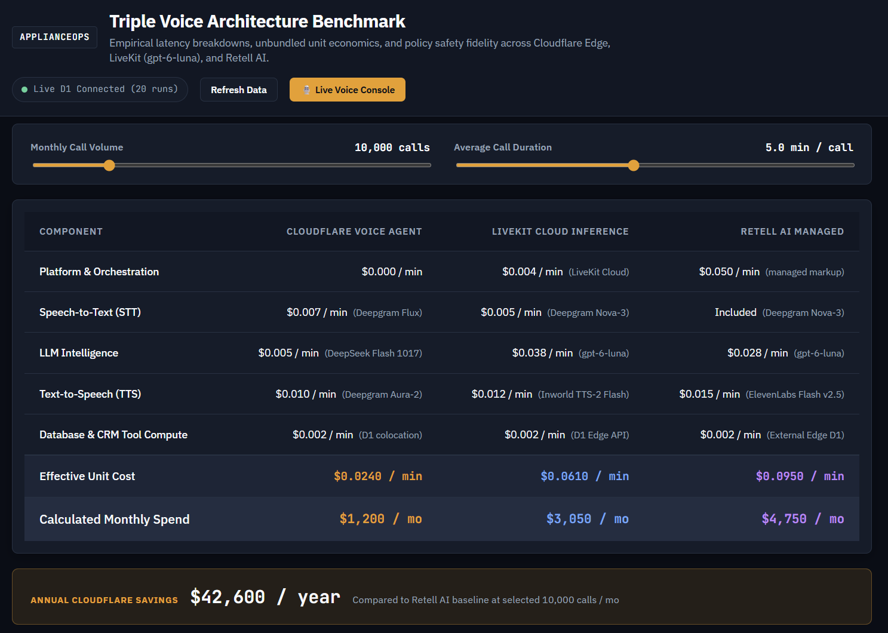Click the '$3,050 / mo' monthly spend
Screen dimensions: 888x633
tap(588, 519)
